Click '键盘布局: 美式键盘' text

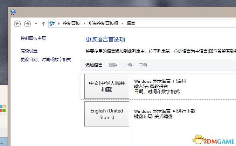[x=153, y=116]
